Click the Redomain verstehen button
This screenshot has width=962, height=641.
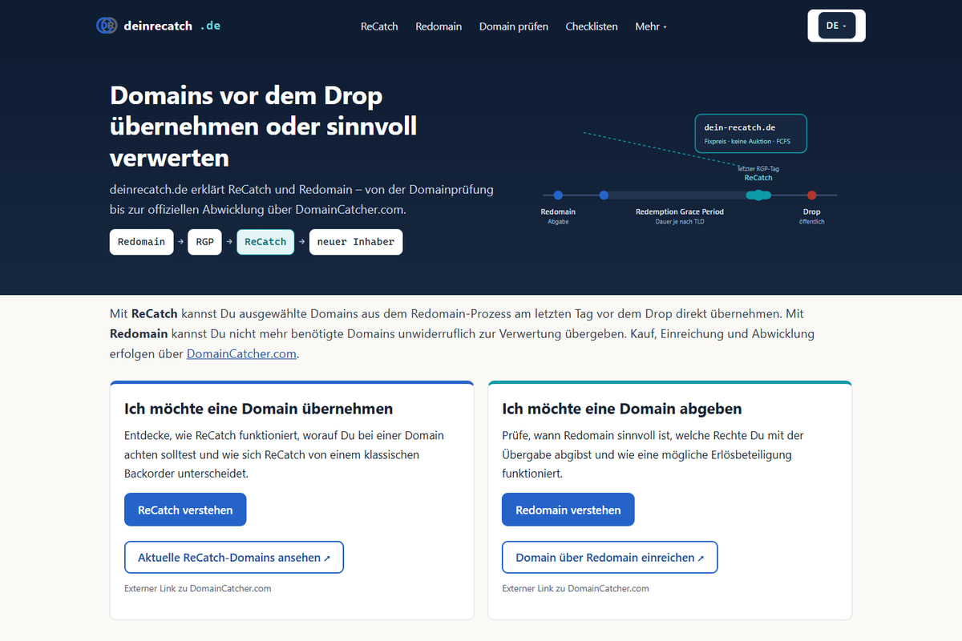(x=568, y=510)
